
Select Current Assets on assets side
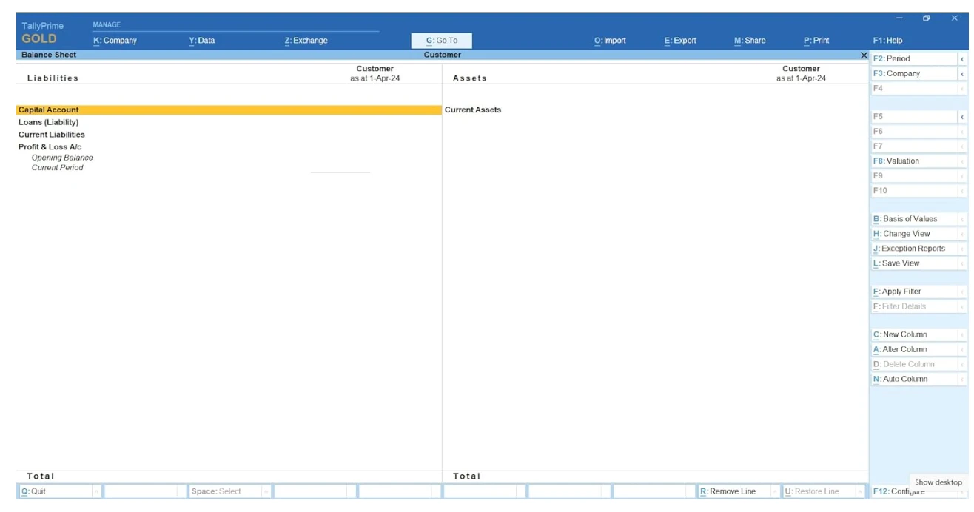pyautogui.click(x=473, y=110)
